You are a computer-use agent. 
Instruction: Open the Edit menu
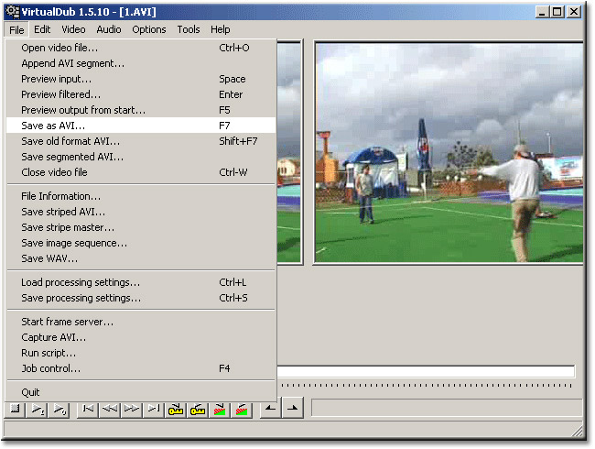pyautogui.click(x=42, y=29)
